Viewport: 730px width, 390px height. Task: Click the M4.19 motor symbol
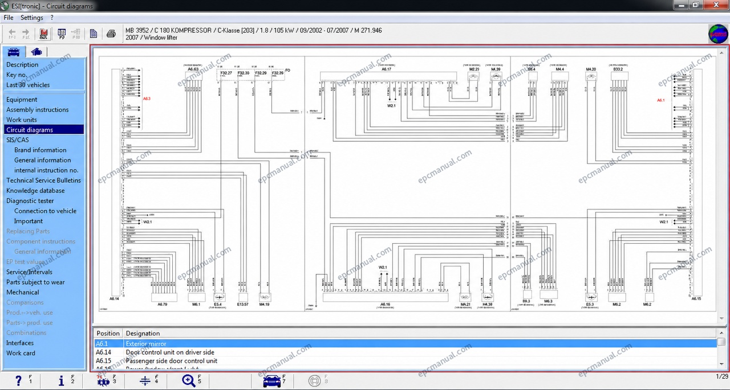pyautogui.click(x=264, y=297)
